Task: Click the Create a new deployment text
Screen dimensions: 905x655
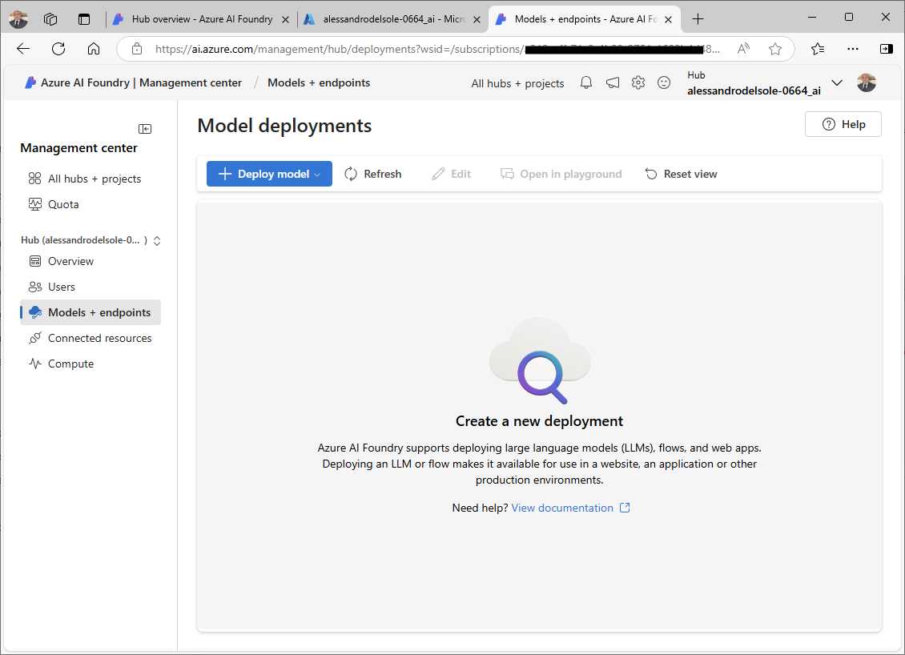Action: point(539,421)
